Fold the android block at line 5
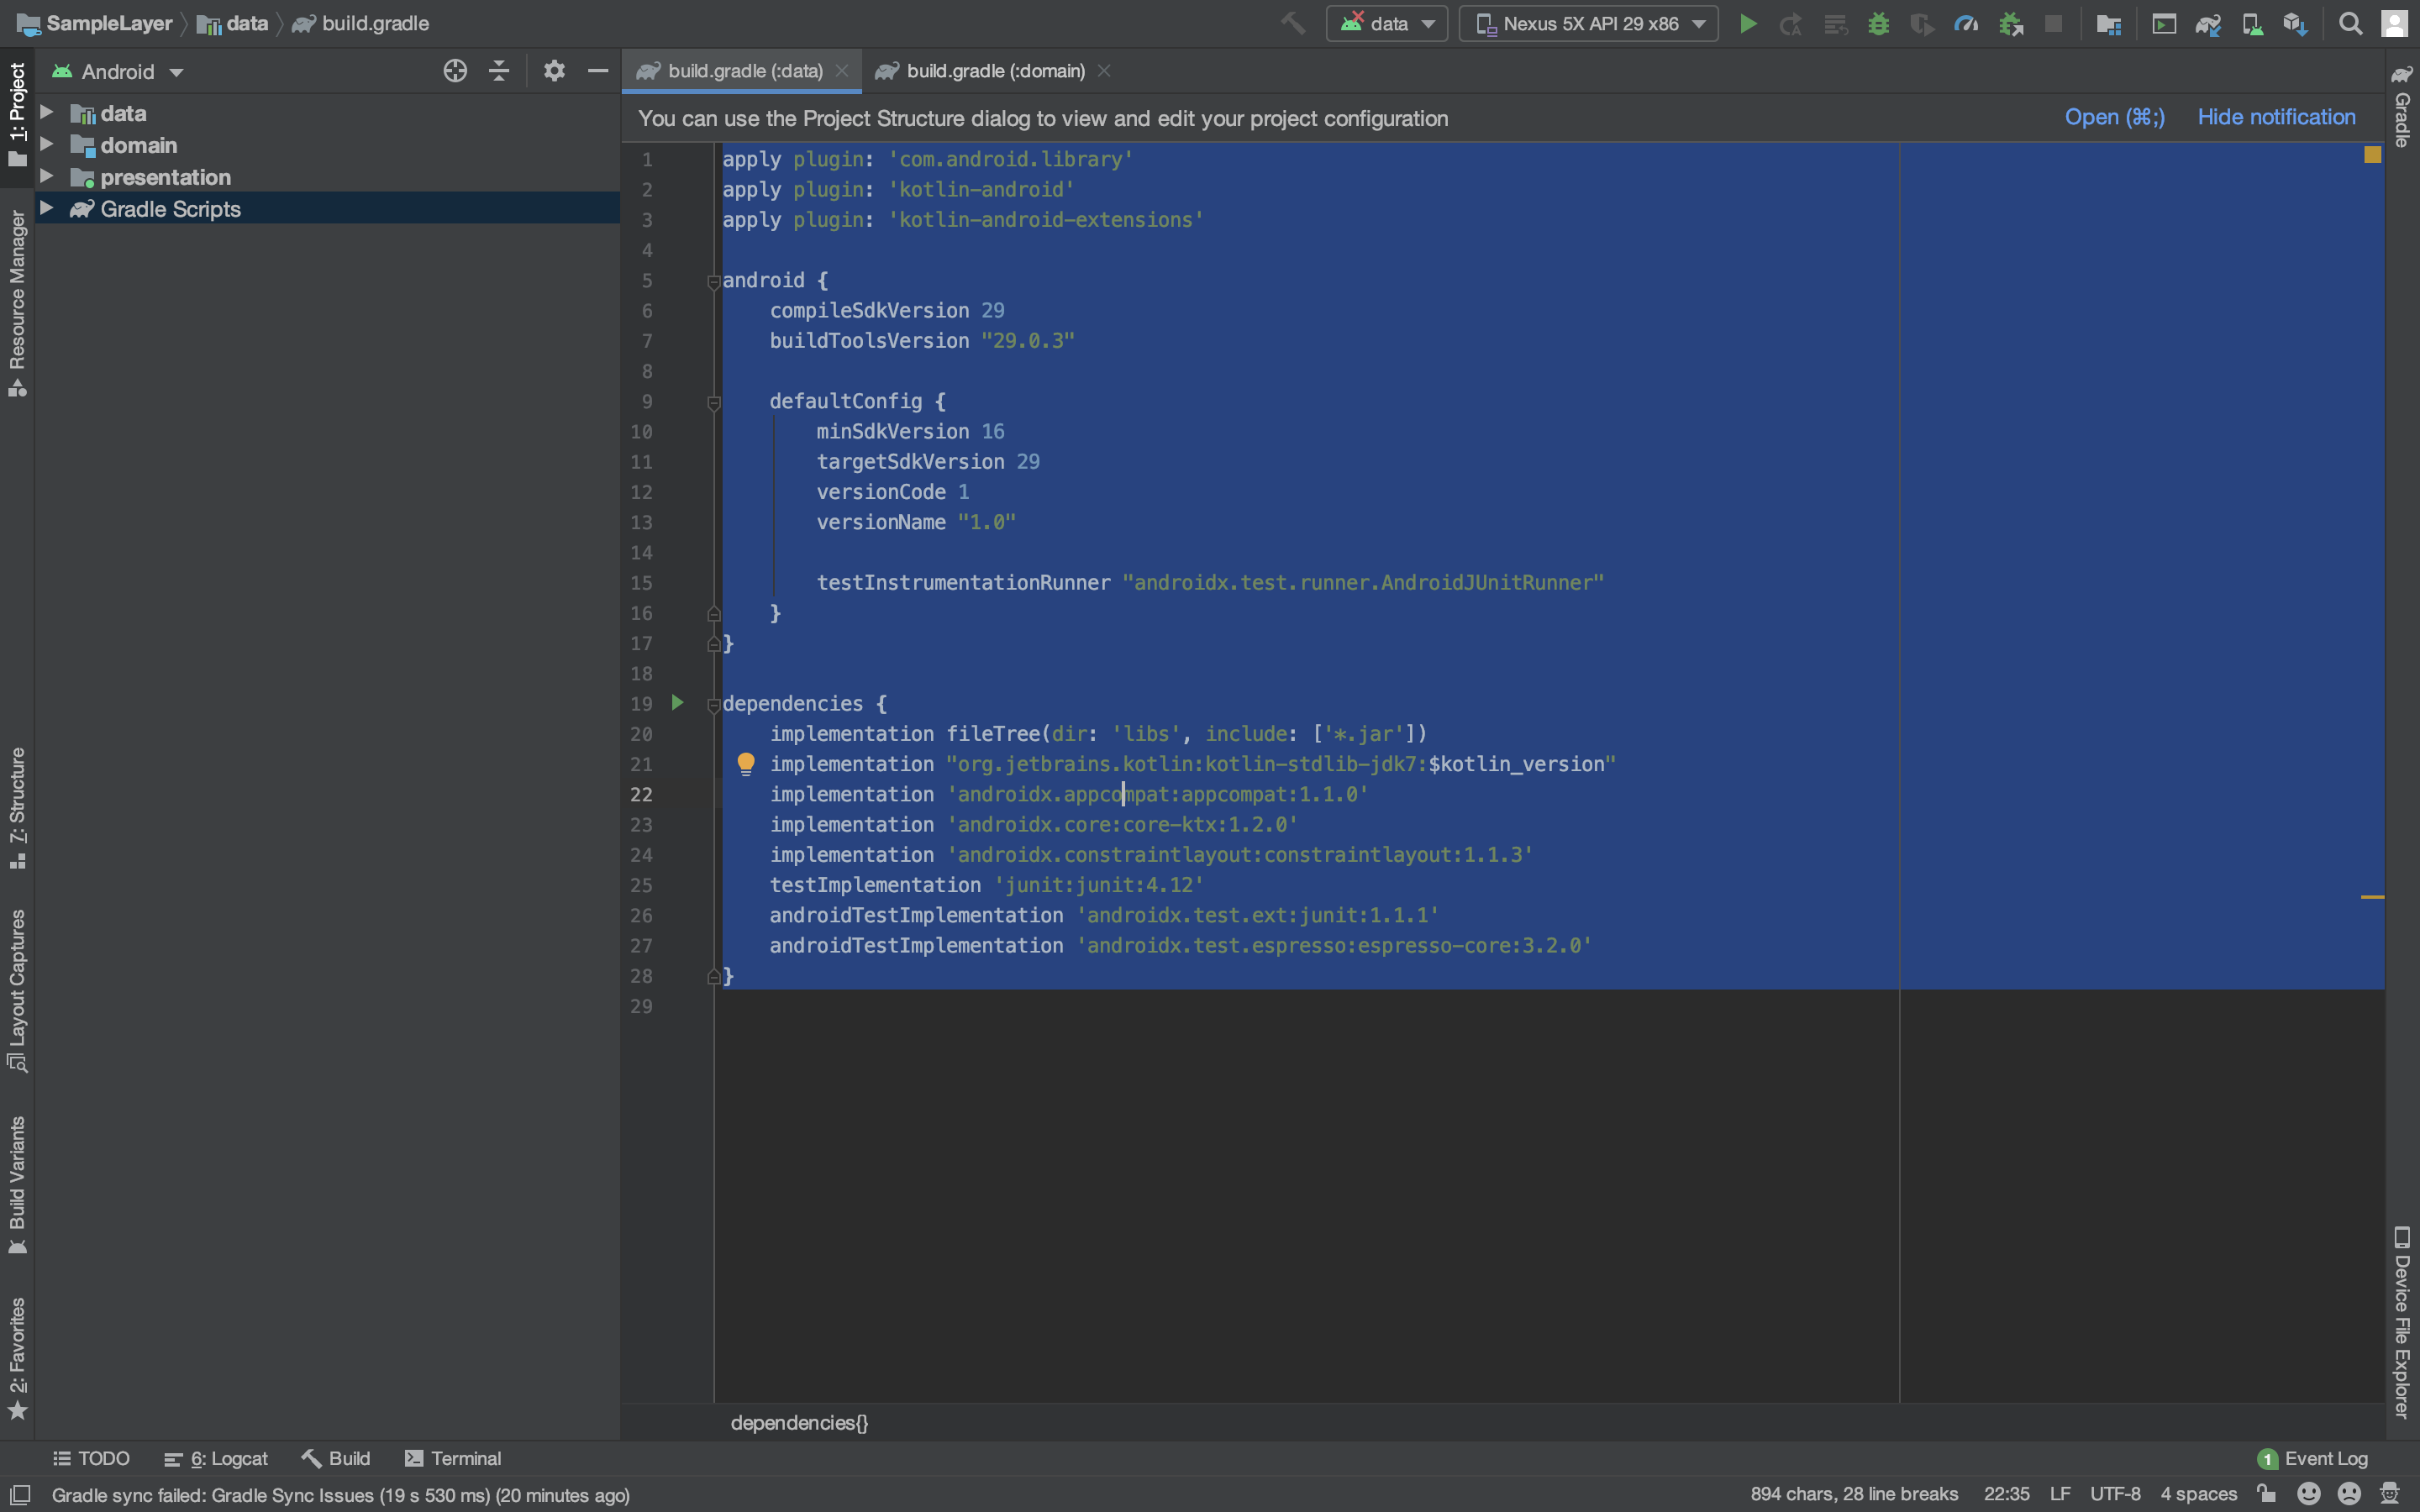The width and height of the screenshot is (2420, 1512). pos(713,282)
